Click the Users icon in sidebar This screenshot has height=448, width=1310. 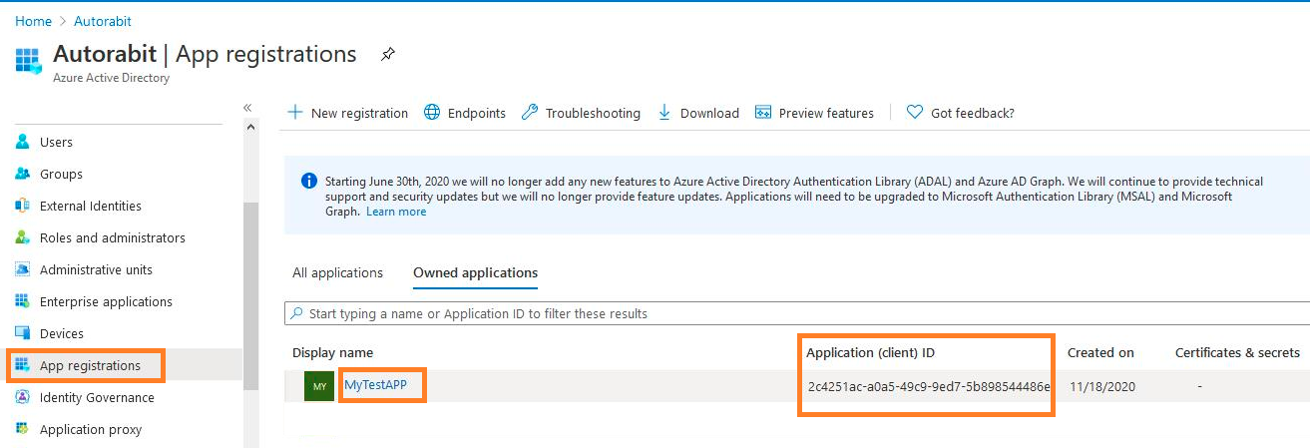[22, 142]
